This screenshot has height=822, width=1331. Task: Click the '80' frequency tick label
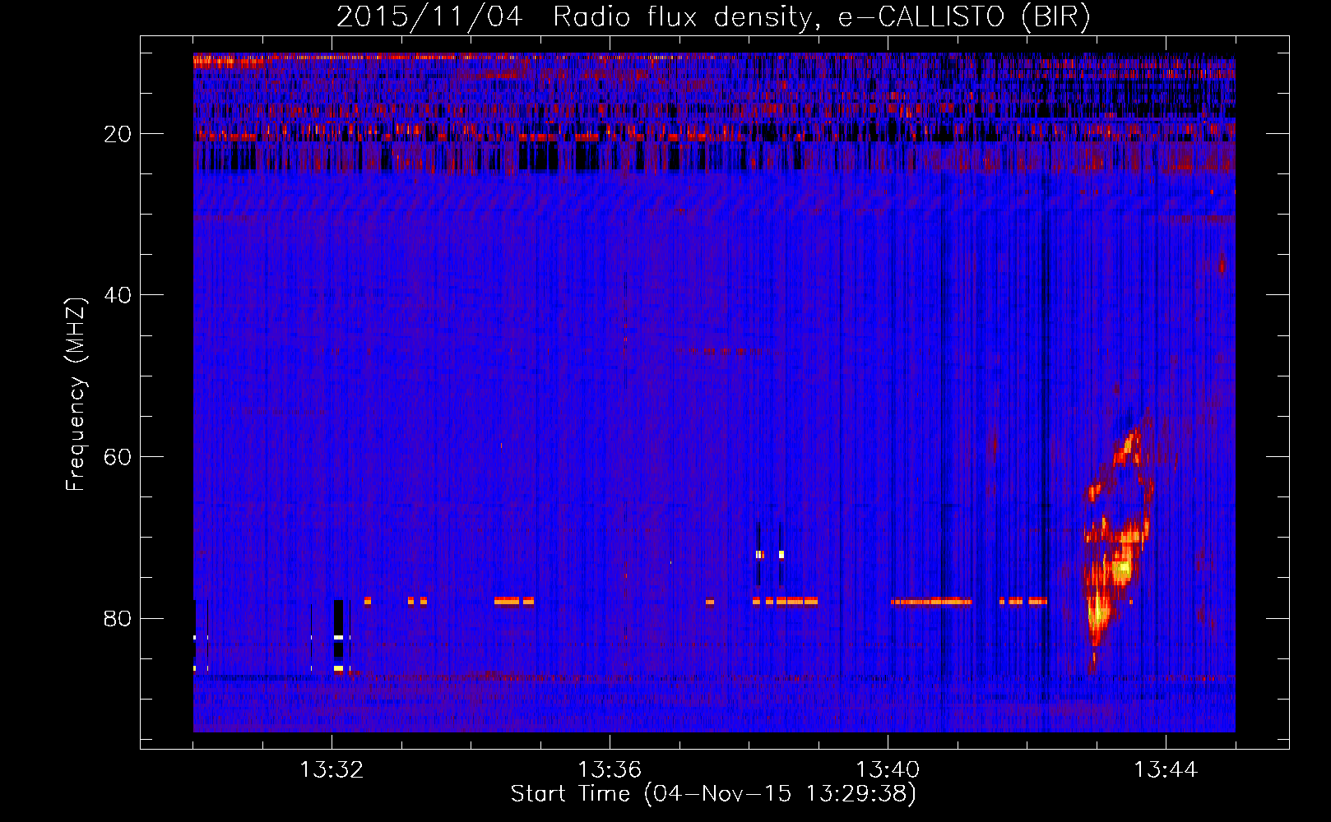point(118,618)
